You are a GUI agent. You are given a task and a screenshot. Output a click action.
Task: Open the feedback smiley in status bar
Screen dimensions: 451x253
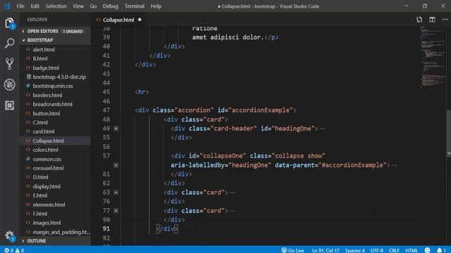tap(428, 250)
